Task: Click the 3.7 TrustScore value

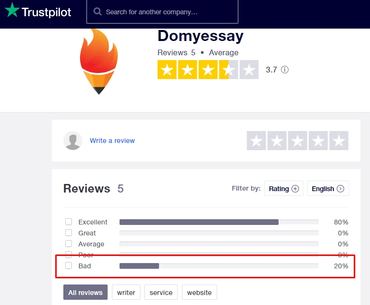Action: click(x=271, y=70)
